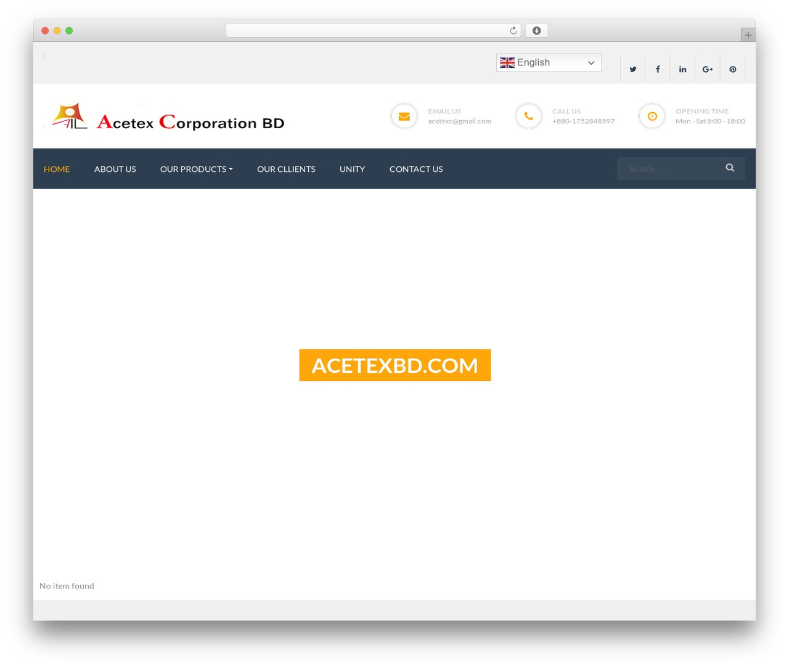The height and width of the screenshot is (668, 789).
Task: Close the browser window with red button
Action: click(45, 31)
